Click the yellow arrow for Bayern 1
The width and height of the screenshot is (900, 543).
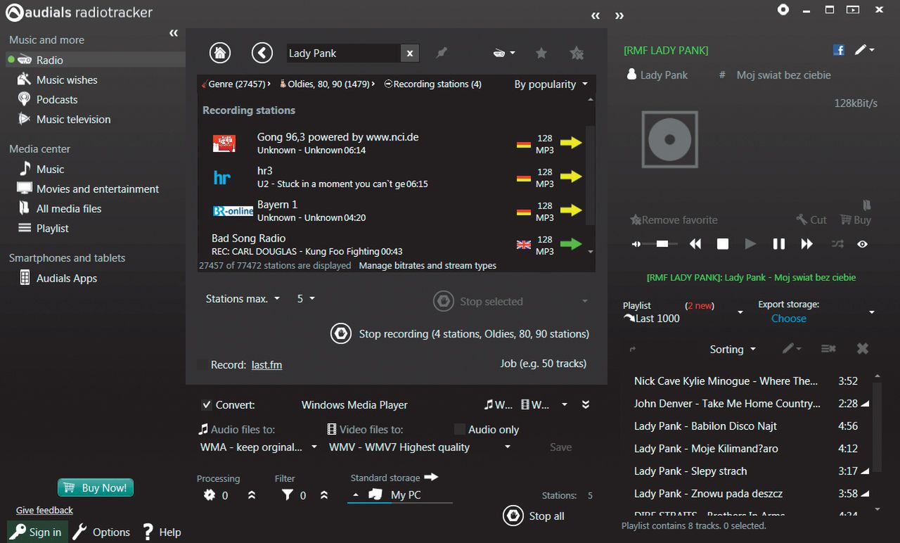point(571,210)
